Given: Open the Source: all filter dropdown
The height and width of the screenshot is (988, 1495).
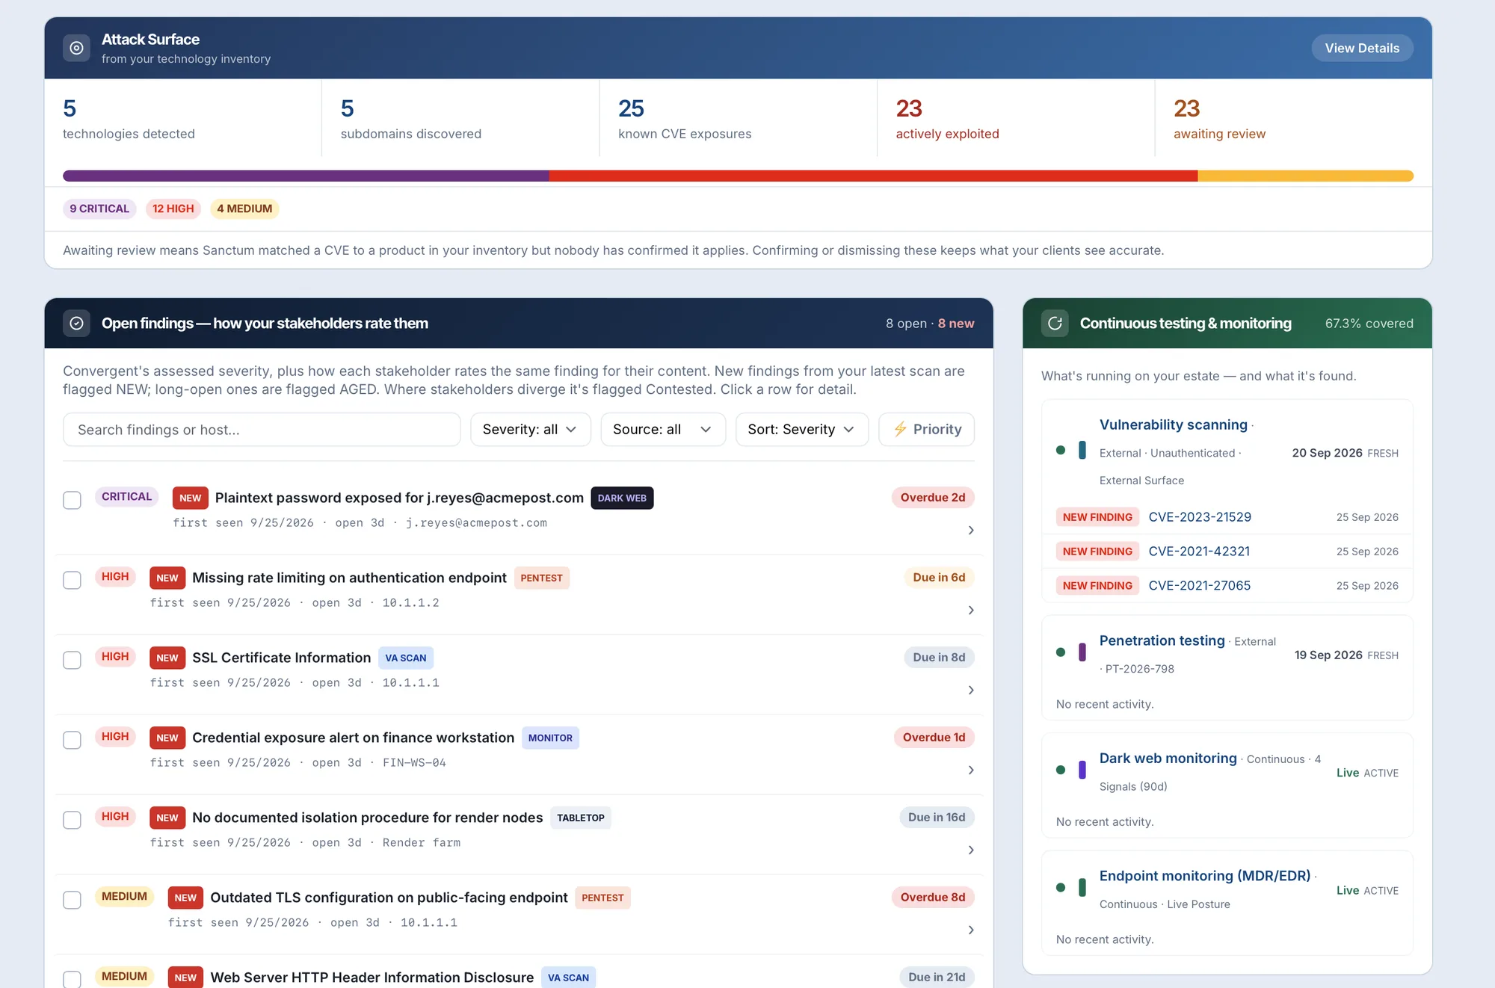Looking at the screenshot, I should [x=663, y=429].
